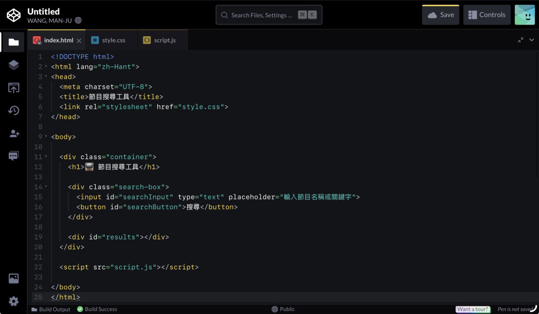Focus the Search Files, Settings field
This screenshot has height=314, width=539.
(269, 15)
